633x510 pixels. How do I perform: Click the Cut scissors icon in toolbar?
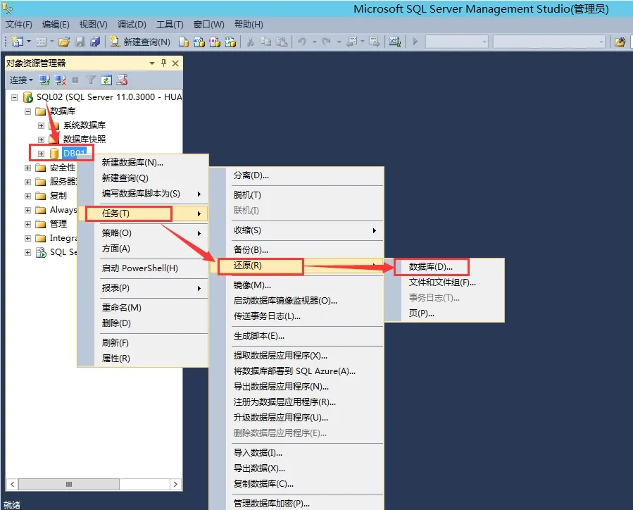(250, 42)
